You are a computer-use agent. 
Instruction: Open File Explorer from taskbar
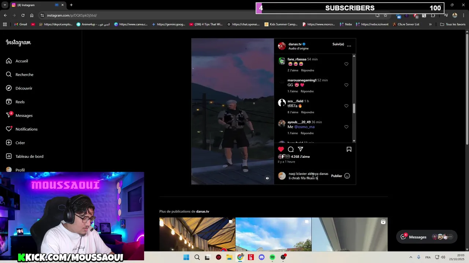229,257
